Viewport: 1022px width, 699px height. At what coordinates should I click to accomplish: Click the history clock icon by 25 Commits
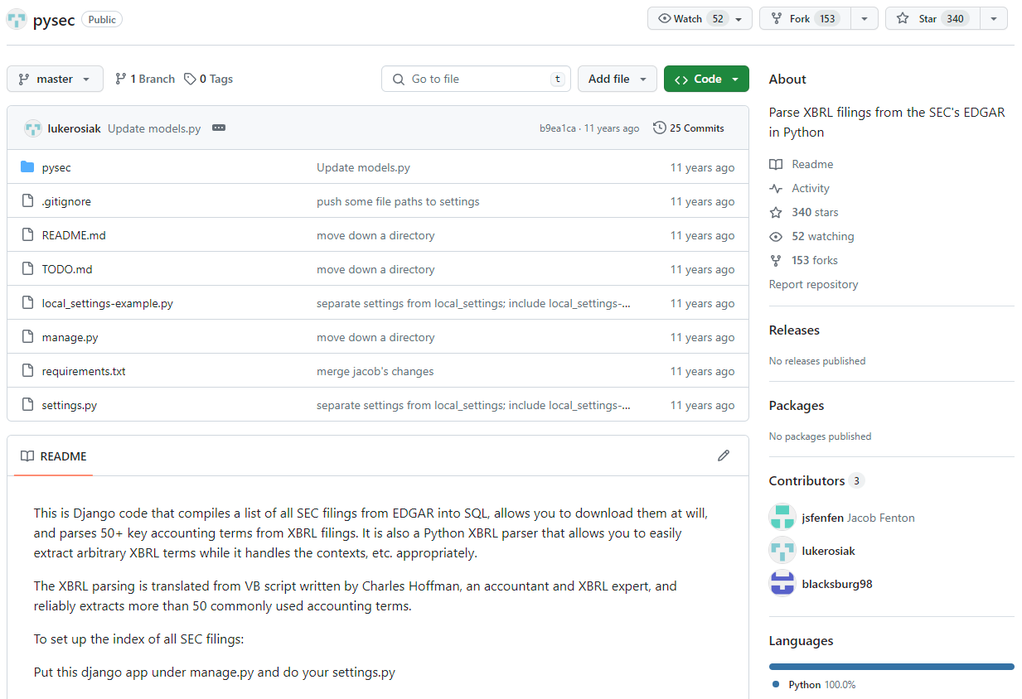tap(660, 128)
